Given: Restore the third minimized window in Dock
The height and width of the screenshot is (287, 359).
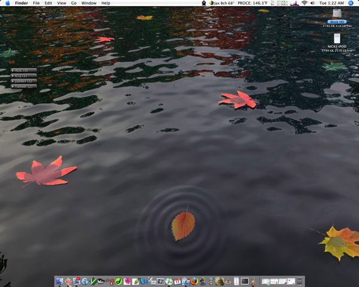Looking at the screenshot, I should coord(283,281).
